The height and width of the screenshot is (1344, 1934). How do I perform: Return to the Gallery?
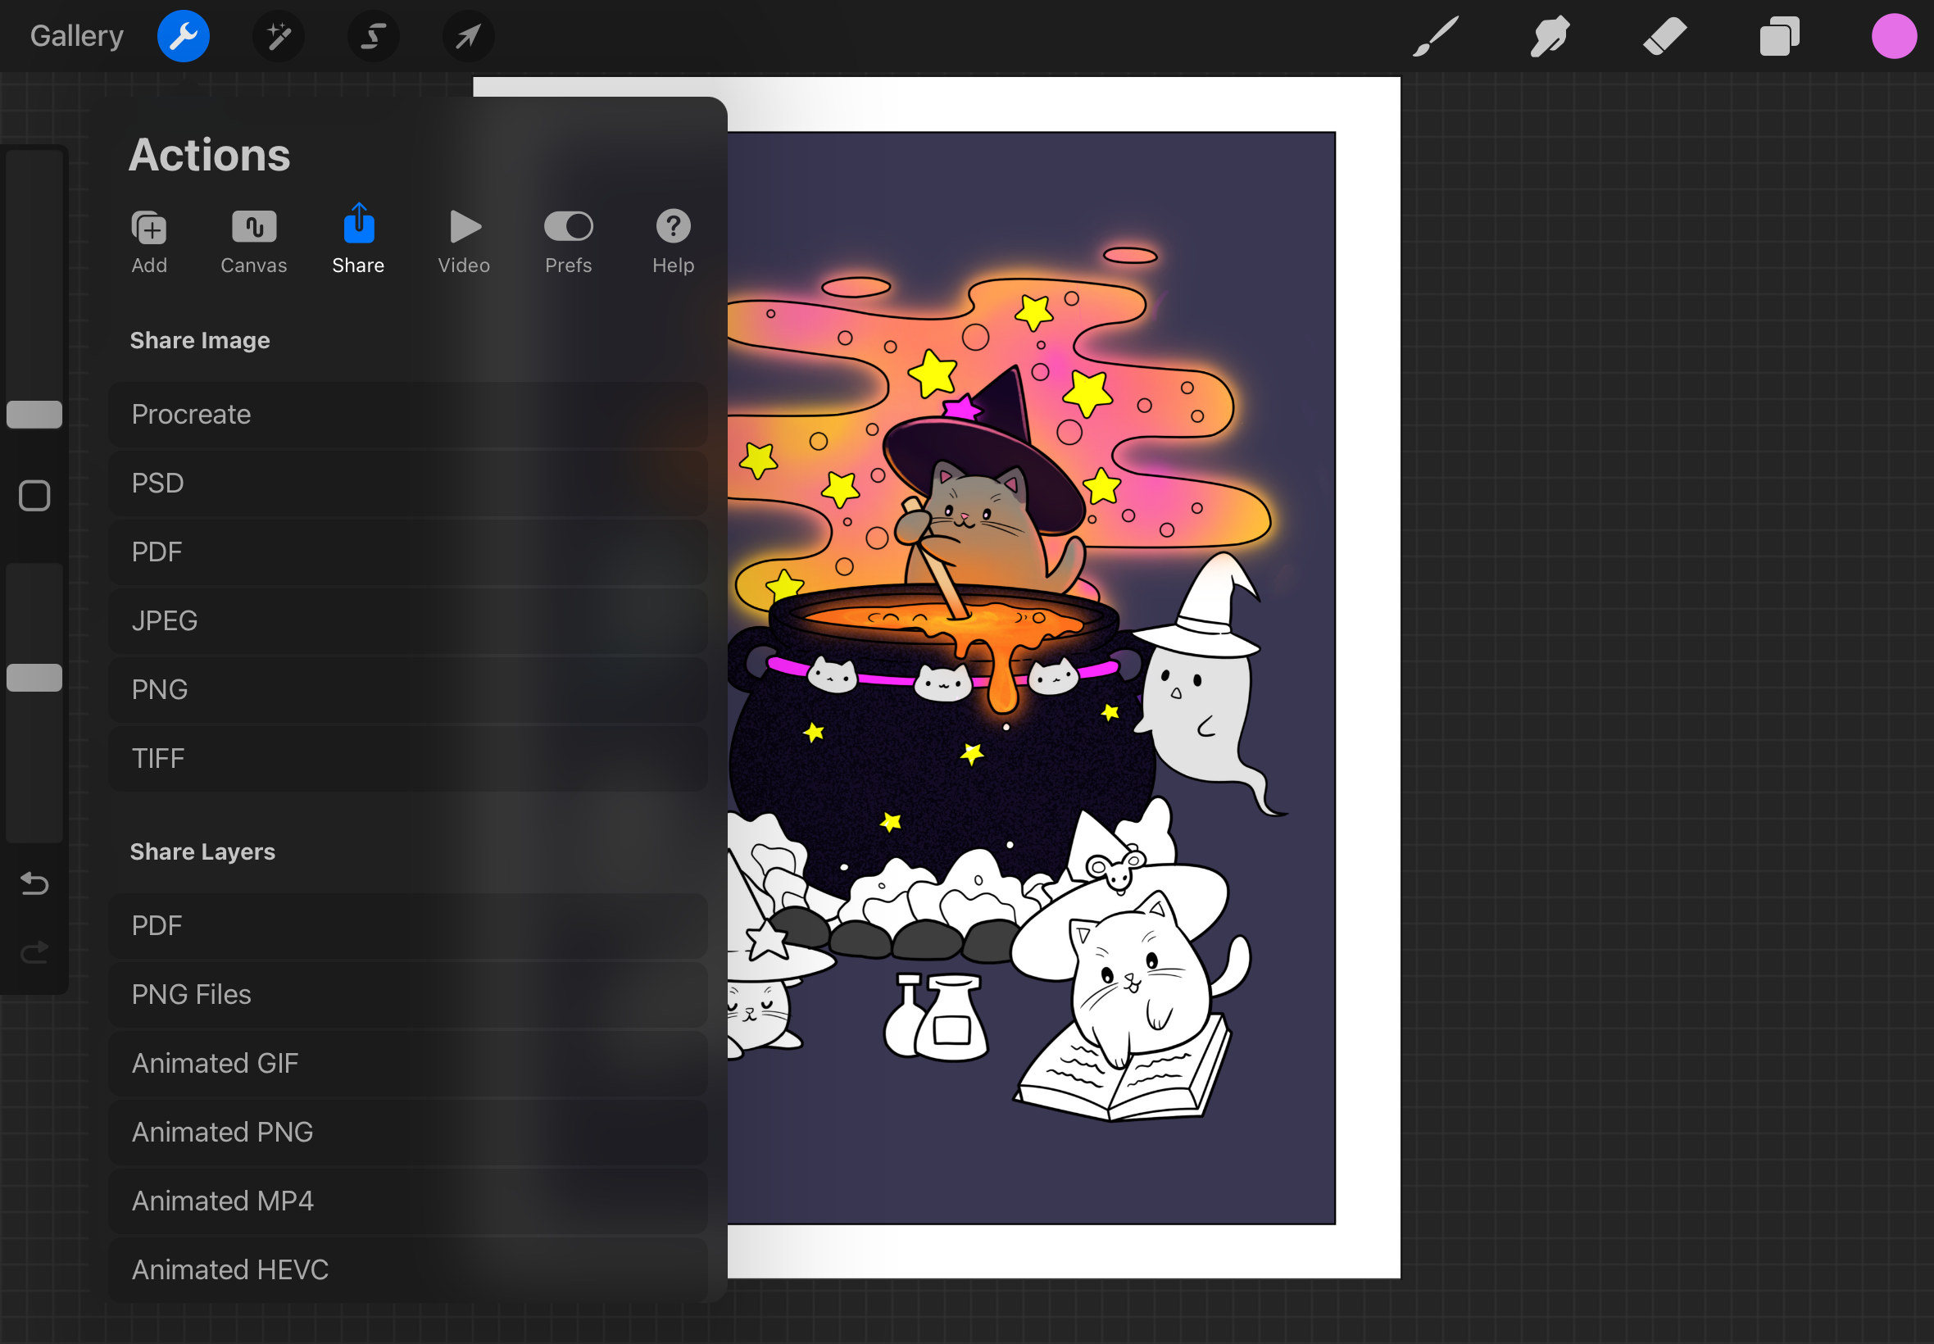pyautogui.click(x=76, y=36)
